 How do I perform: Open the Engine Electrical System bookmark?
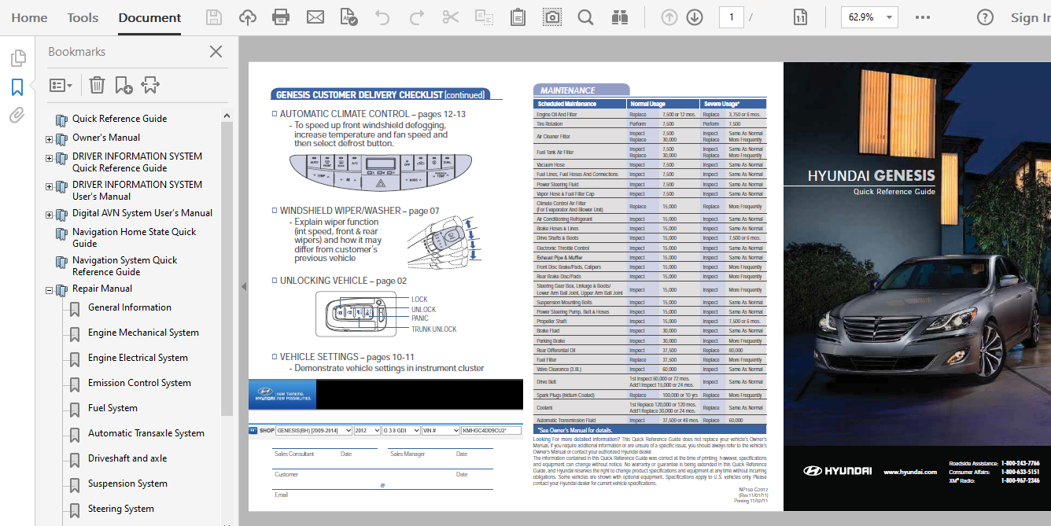click(x=138, y=358)
